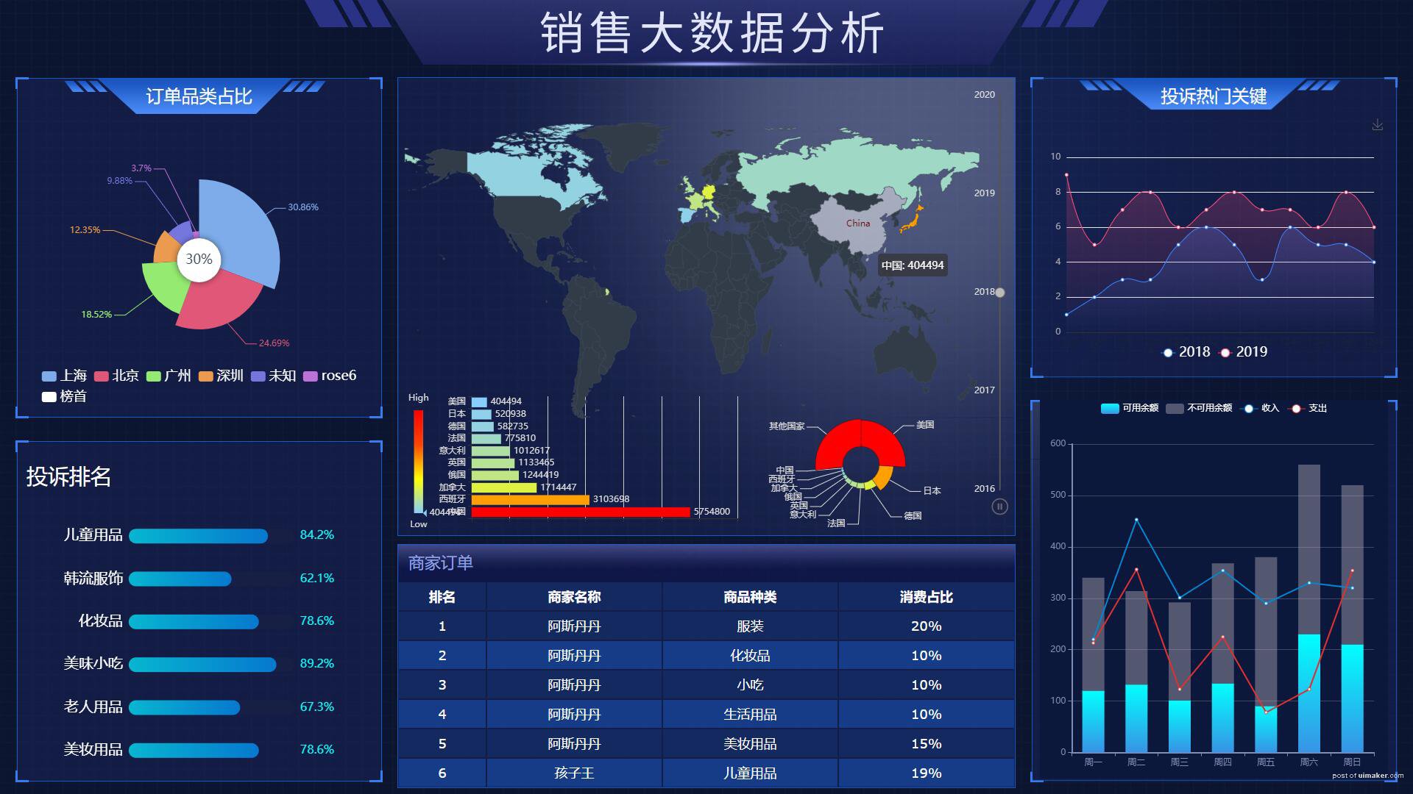Image resolution: width=1413 pixels, height=794 pixels.
Task: Click the 老人用品 67.3% progress bar
Action: [x=185, y=708]
